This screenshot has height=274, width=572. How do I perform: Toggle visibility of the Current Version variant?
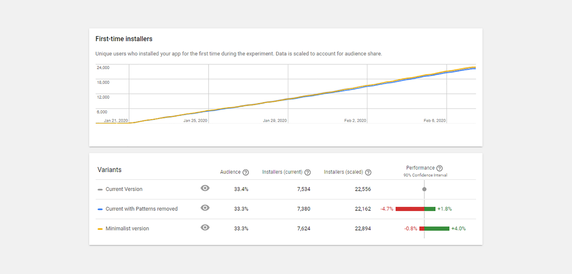pyautogui.click(x=205, y=188)
